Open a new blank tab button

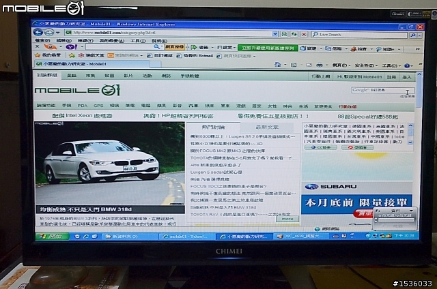[x=155, y=64]
